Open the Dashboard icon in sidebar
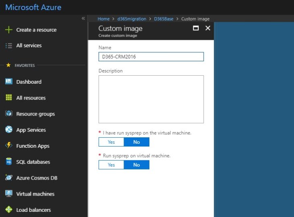 pyautogui.click(x=8, y=82)
